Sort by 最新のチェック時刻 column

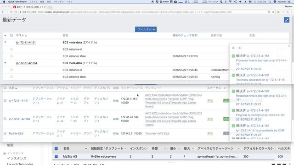pyautogui.click(x=185, y=35)
